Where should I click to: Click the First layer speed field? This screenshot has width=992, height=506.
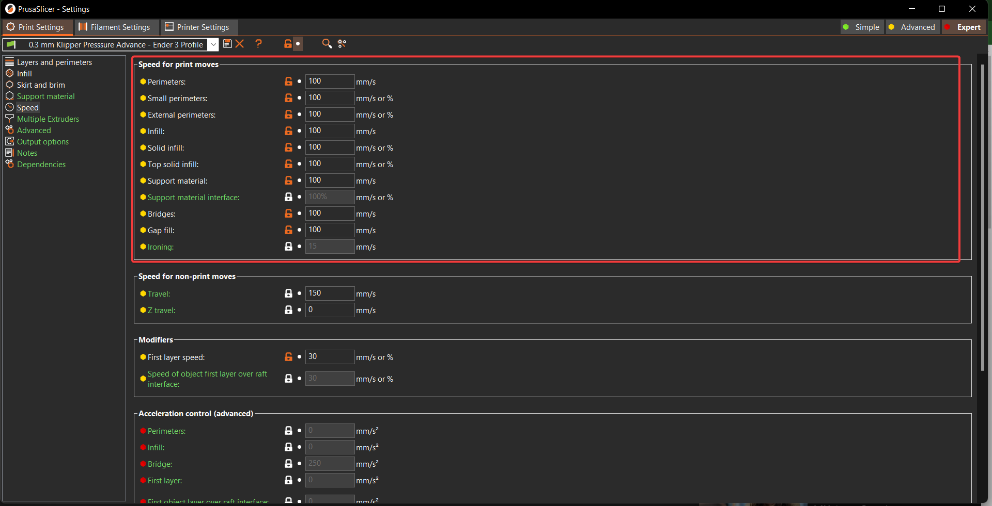330,357
